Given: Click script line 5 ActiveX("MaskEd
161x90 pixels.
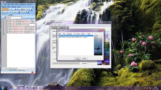Looking at the screenshot, I should (21, 26).
